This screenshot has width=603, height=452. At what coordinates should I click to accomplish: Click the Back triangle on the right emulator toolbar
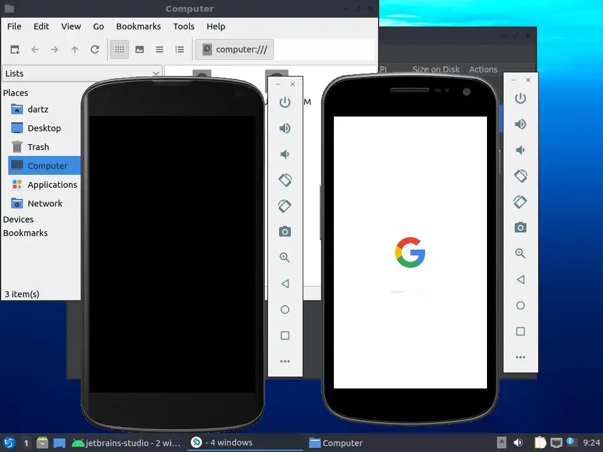521,280
